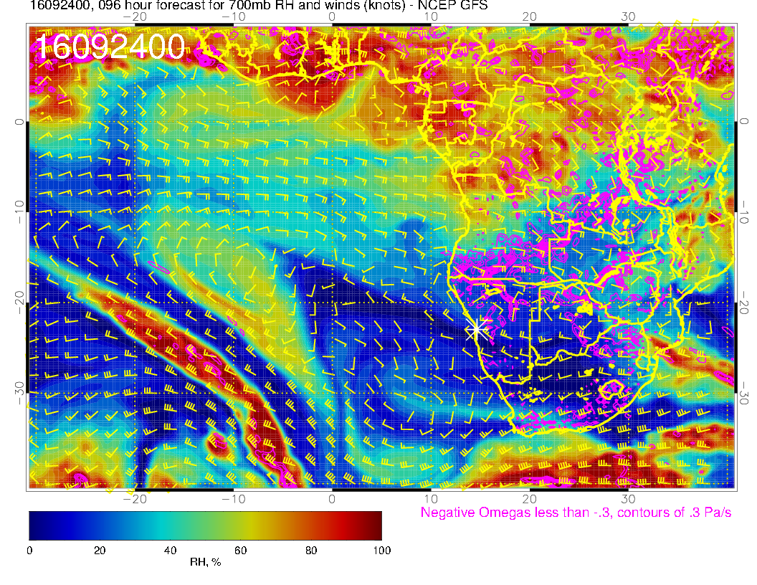Image resolution: width=757 pixels, height=585 pixels.
Task: Click the magenta 'Negative Omegas less than -.3' legend text
Action: pos(576,513)
